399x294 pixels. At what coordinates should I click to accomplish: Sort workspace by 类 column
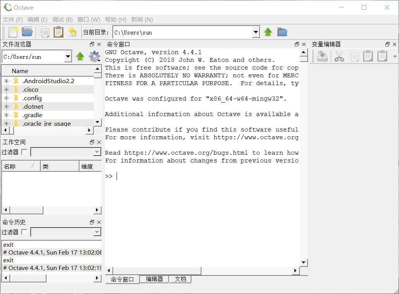point(60,166)
